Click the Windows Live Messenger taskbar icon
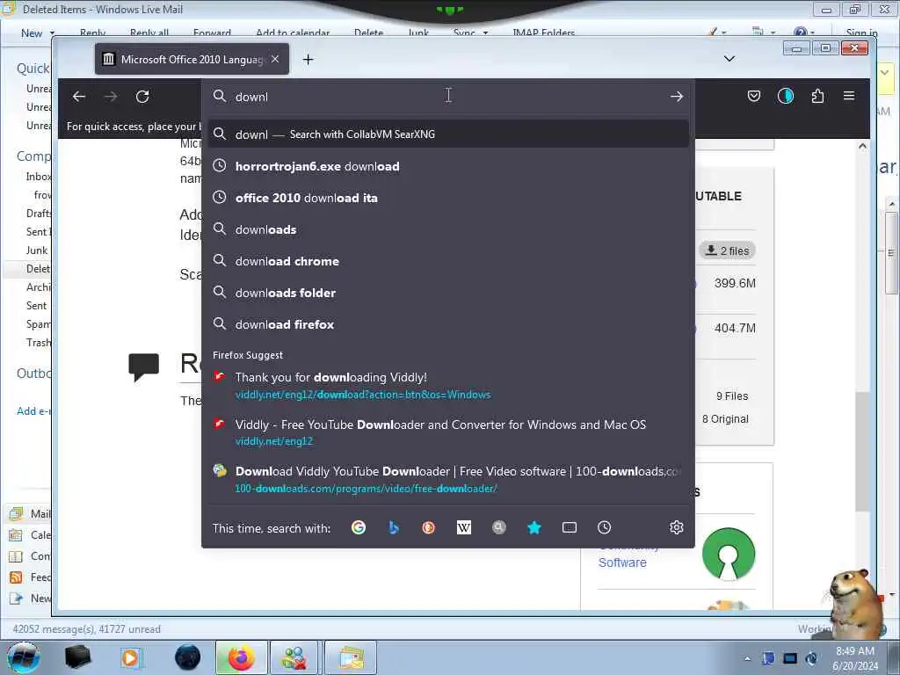Image resolution: width=900 pixels, height=675 pixels. [294, 657]
